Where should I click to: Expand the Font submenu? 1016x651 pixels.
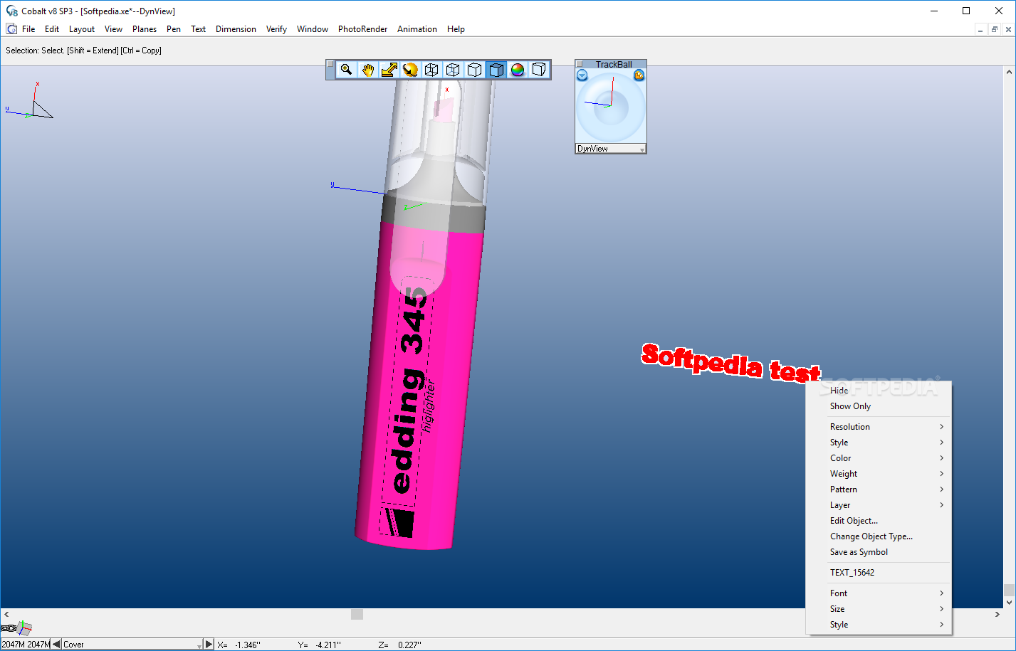[879, 593]
